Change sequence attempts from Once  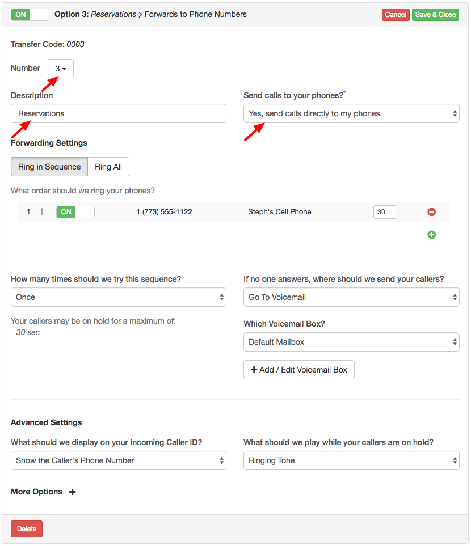tap(118, 297)
